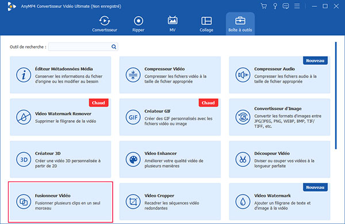Click the Chaud badge on Créateur GIF
Image resolution: width=345 pixels, height=224 pixels.
coord(208,103)
